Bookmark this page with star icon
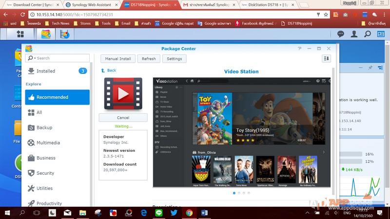This screenshot has height=219, width=390. coord(326,15)
